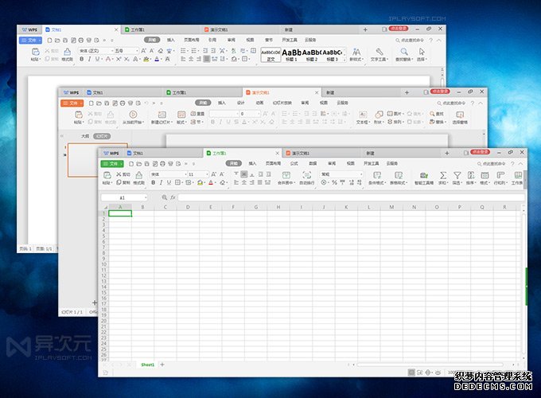Click command search box in spreadsheet window
541x398 pixels.
492,164
